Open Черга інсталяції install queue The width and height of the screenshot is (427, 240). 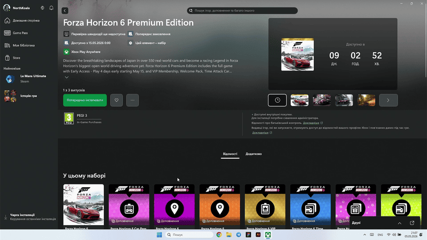(29, 217)
